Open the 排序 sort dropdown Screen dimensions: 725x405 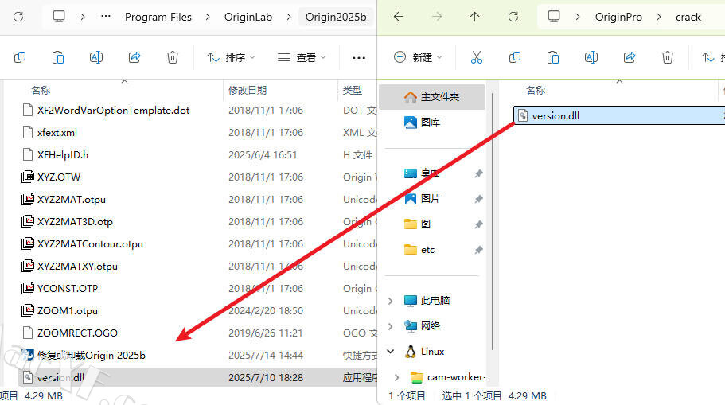231,57
